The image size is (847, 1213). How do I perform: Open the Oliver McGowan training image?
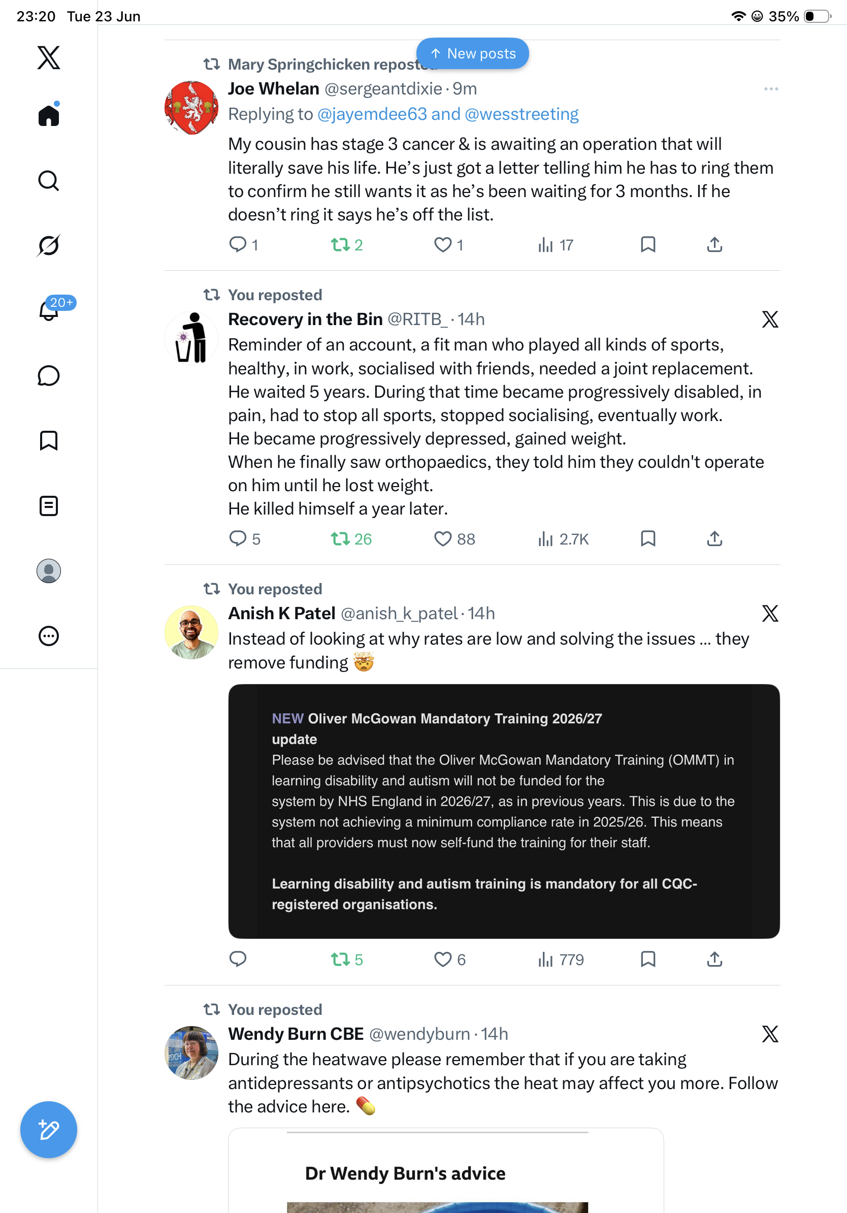coord(504,812)
